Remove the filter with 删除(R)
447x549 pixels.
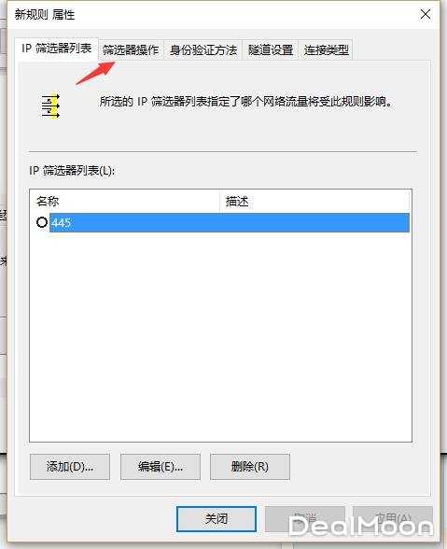tap(250, 467)
